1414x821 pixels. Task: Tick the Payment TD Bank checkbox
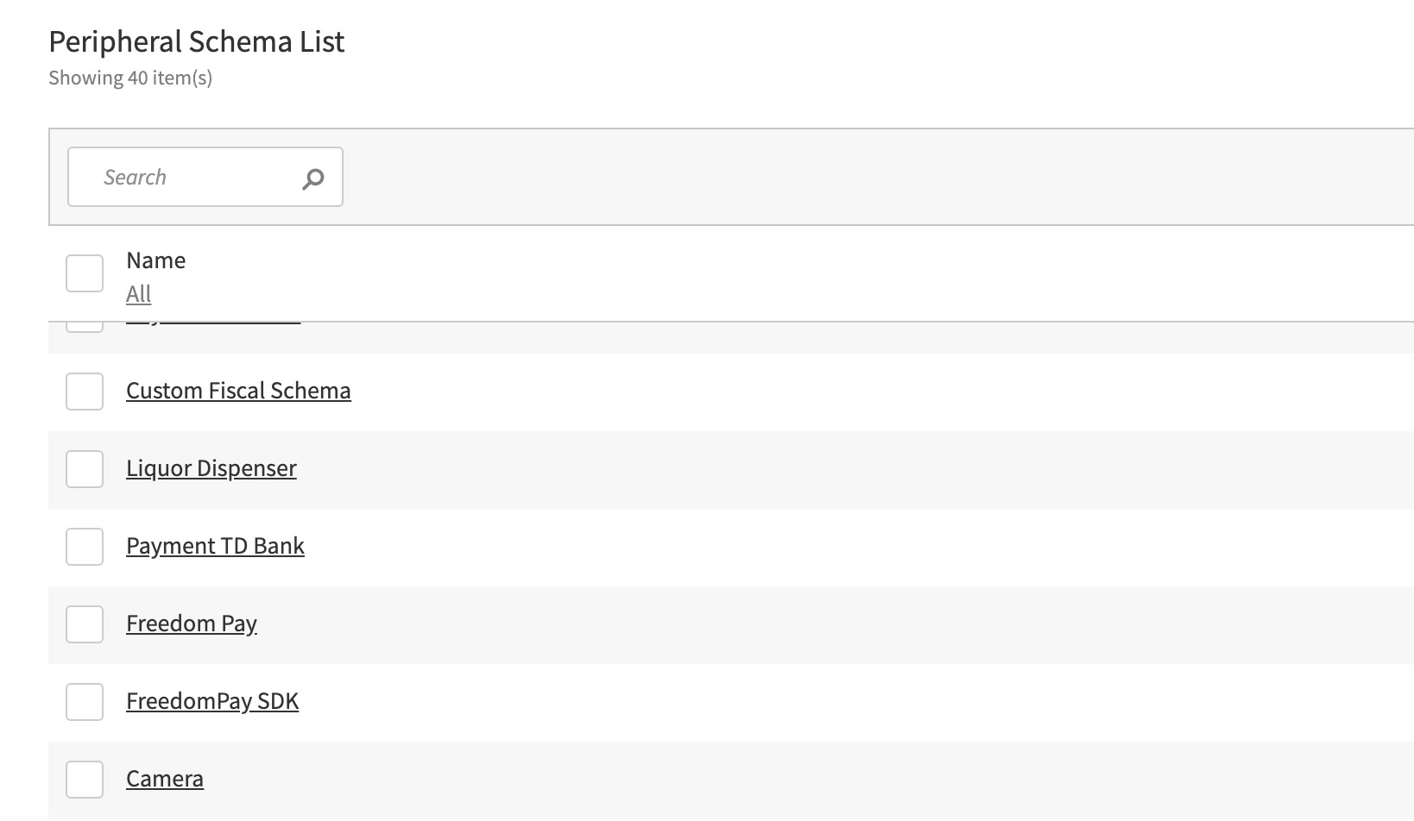pyautogui.click(x=85, y=547)
